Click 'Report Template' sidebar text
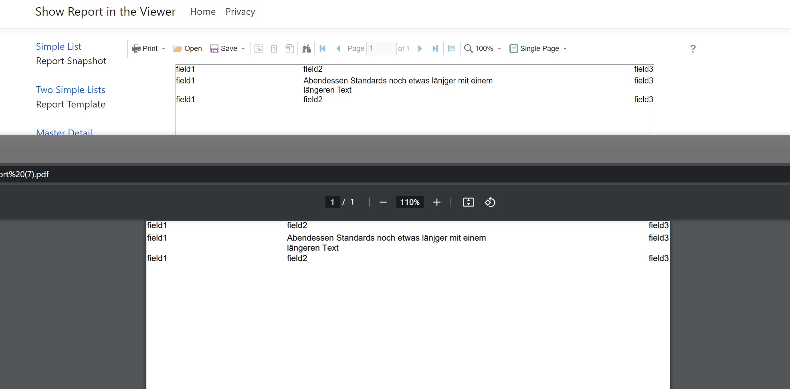 pos(71,104)
